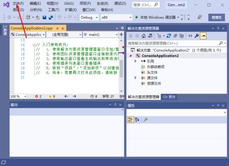Expand the 源文件 tree node
The height and width of the screenshot is (166, 229).
coord(135,78)
